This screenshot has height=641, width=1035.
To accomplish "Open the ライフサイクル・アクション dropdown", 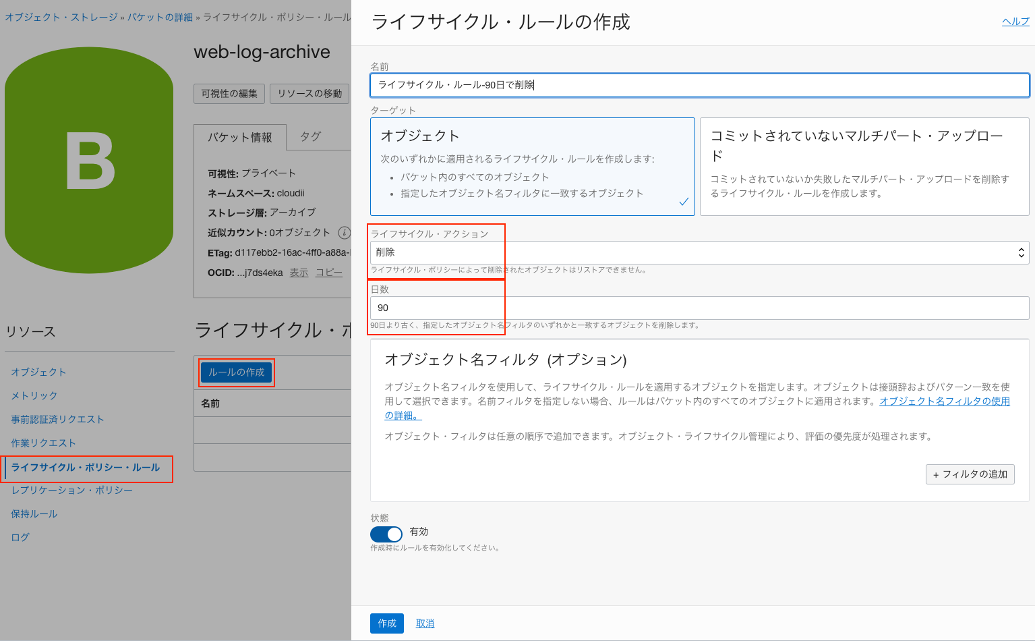I will point(699,252).
